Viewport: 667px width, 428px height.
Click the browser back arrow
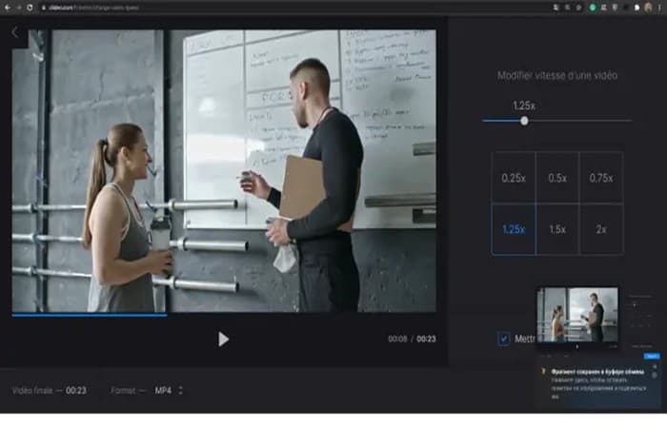coord(8,8)
